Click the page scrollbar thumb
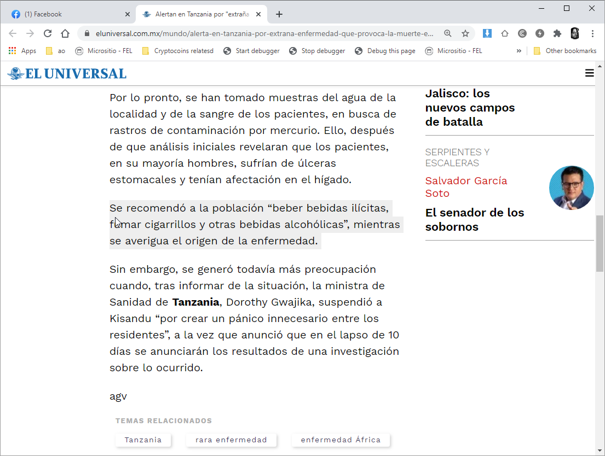The image size is (605, 456). 600,244
